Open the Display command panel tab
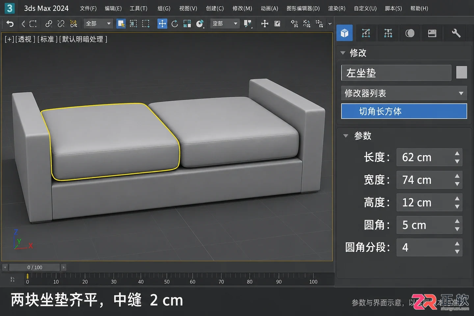 432,33
